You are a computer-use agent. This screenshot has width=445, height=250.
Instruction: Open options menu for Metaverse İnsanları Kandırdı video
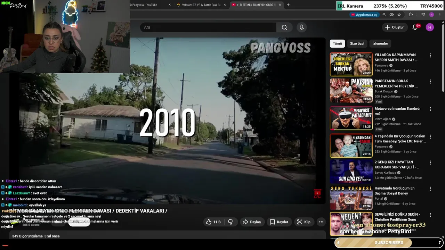430,109
